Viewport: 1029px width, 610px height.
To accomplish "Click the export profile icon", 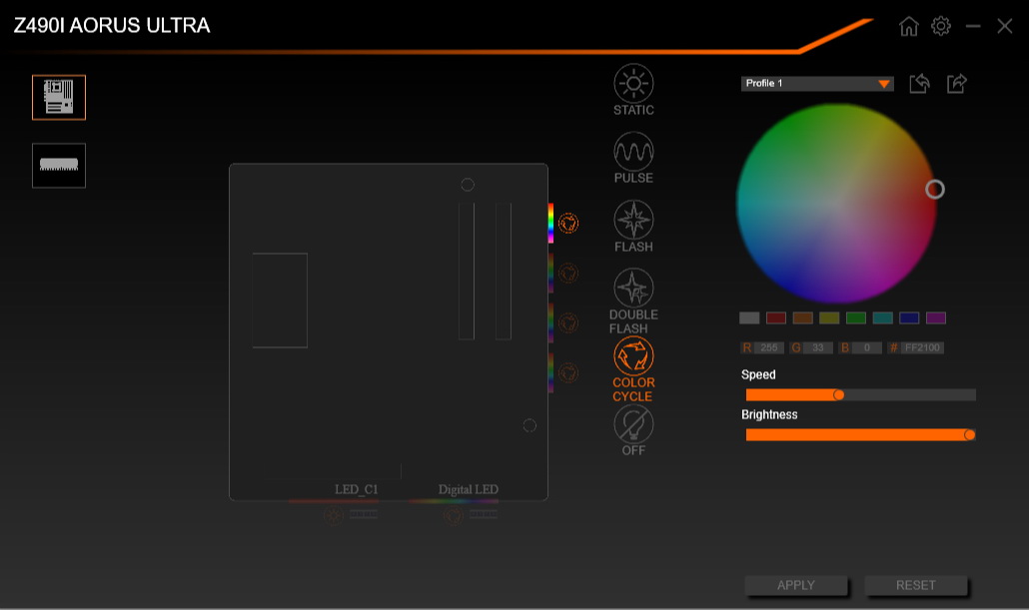I will 956,84.
